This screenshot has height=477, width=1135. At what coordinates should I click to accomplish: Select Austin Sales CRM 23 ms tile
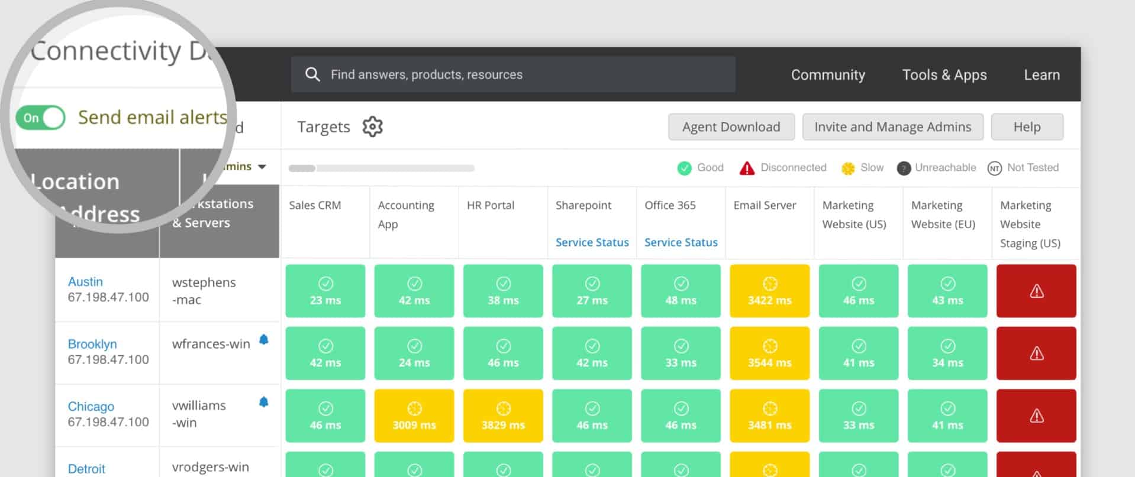[325, 291]
